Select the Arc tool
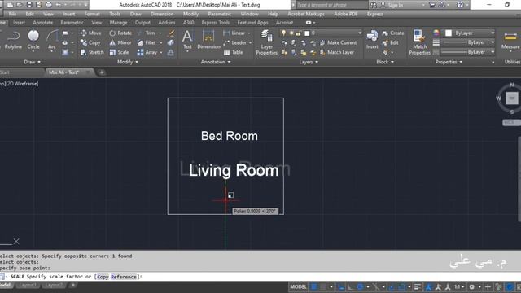 tap(52, 40)
